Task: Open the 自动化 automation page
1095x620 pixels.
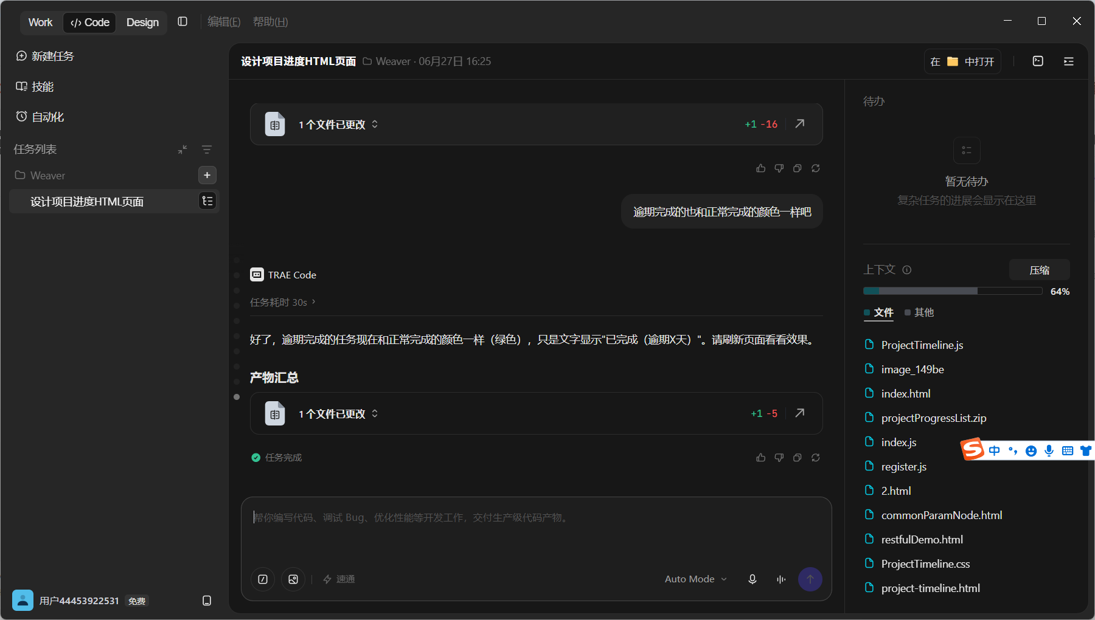Action: 40,117
